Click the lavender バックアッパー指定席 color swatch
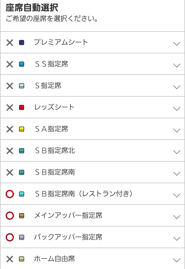Viewport: 185px width, 269px height. 22,237
